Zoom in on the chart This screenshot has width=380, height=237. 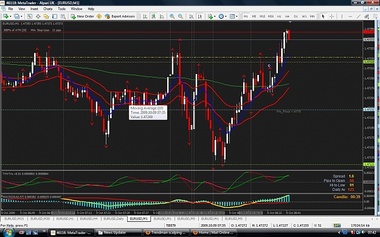172,16
